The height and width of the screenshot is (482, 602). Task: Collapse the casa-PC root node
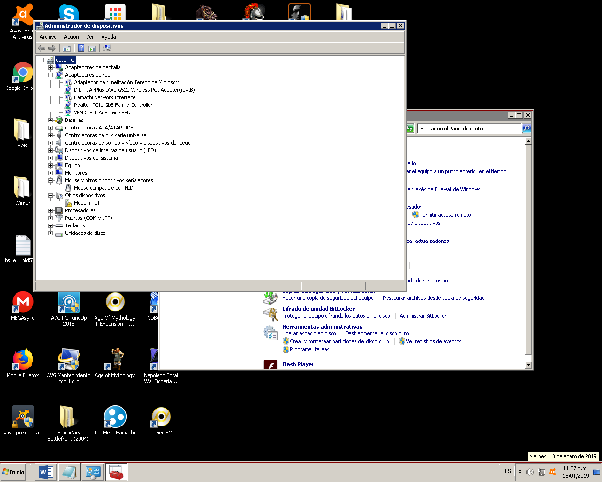(42, 60)
